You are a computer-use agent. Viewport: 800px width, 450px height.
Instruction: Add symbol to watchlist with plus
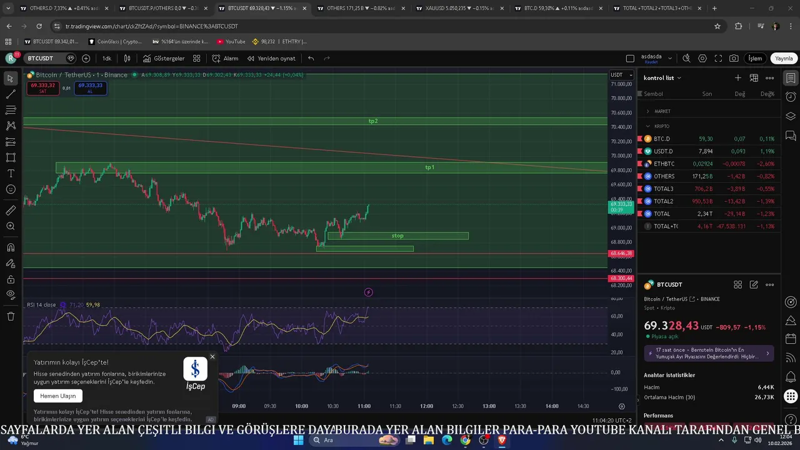point(738,78)
